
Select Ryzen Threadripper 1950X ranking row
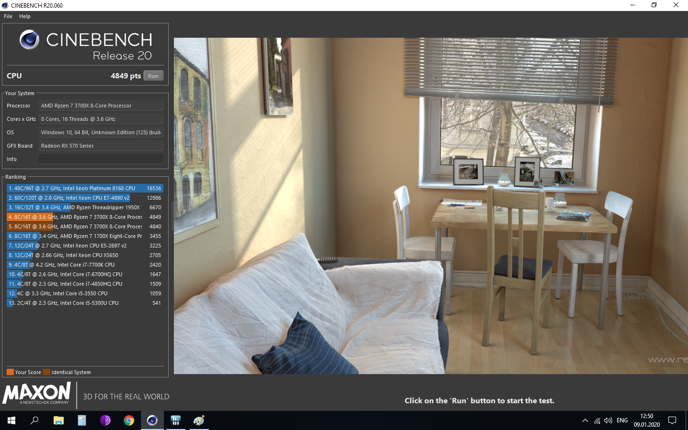point(85,207)
